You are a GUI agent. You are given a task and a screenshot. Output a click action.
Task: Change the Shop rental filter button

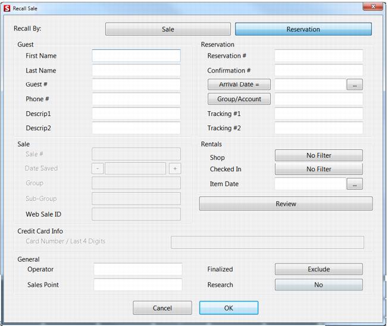[319, 155]
